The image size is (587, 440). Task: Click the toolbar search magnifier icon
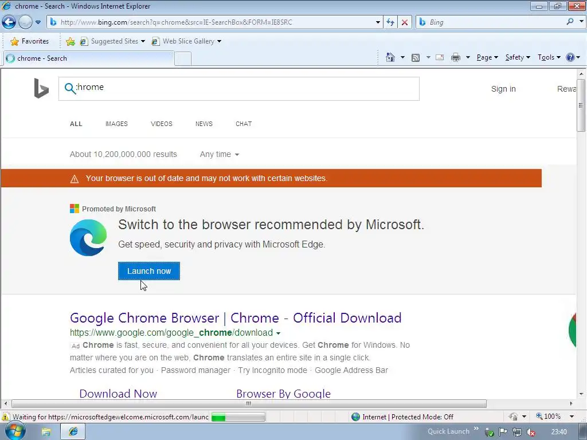570,22
